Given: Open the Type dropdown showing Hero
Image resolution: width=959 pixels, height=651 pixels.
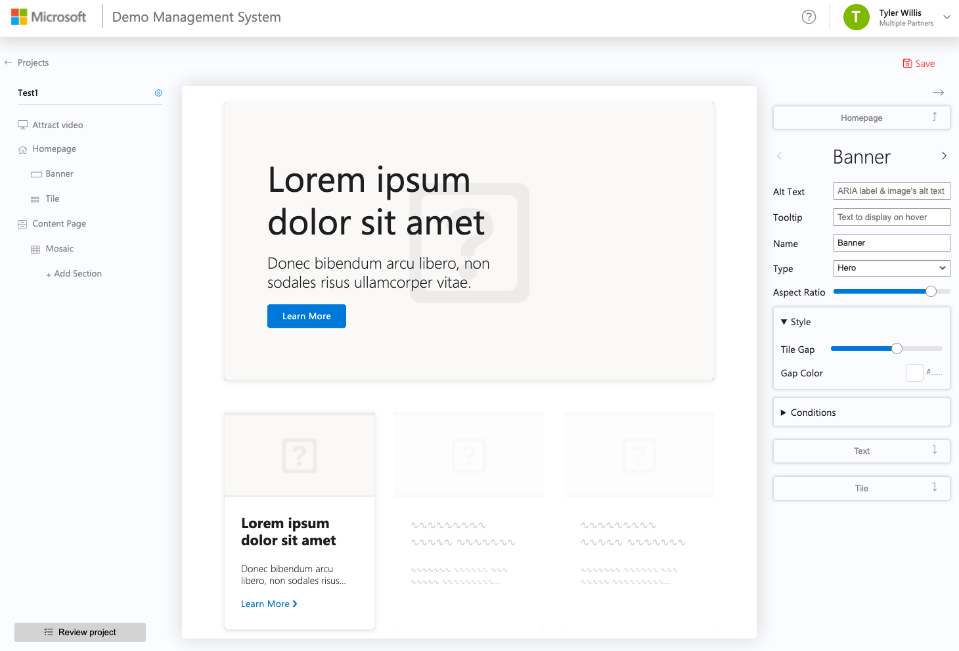Looking at the screenshot, I should [x=891, y=268].
